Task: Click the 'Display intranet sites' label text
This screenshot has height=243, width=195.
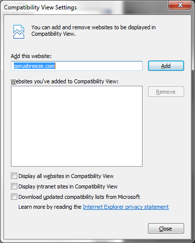Action: click(68, 186)
